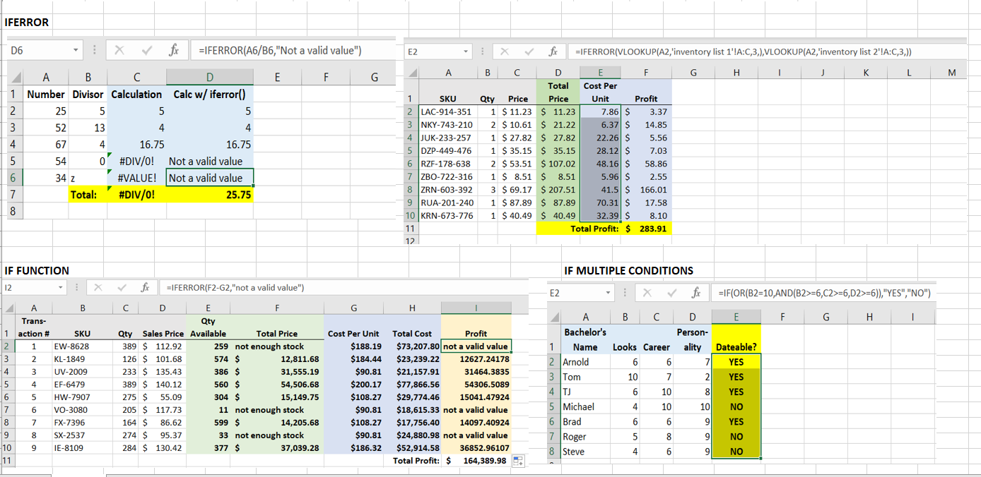Click Cost Per Unit cell 7.86
This screenshot has height=477, width=981.
pyautogui.click(x=600, y=111)
